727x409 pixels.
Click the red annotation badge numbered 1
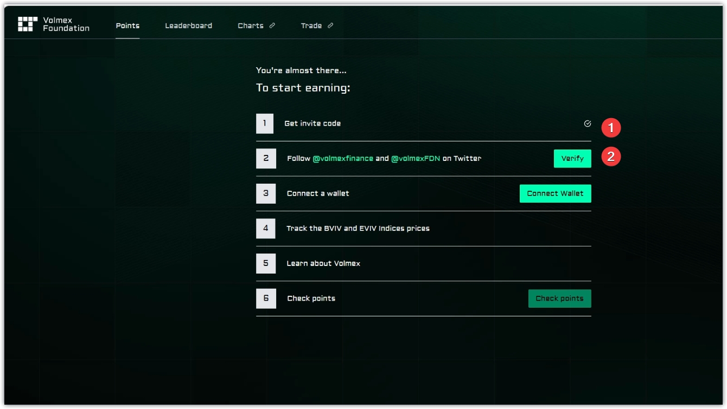tap(611, 128)
